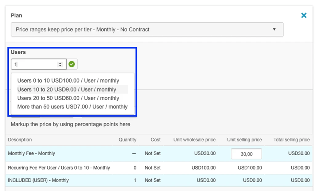The height and width of the screenshot is (191, 315).
Task: Click the Unit selling price column header
Action: pos(244,140)
